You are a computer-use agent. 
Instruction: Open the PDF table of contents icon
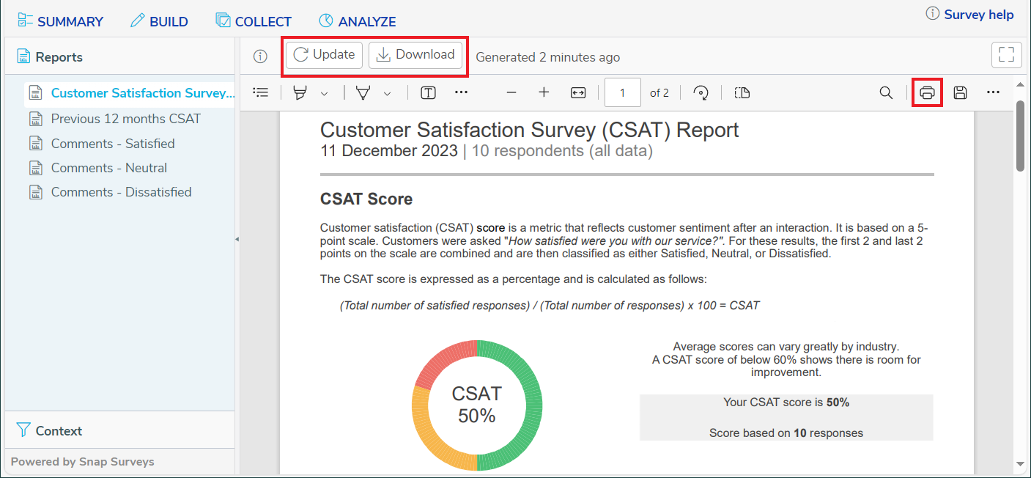tap(260, 92)
